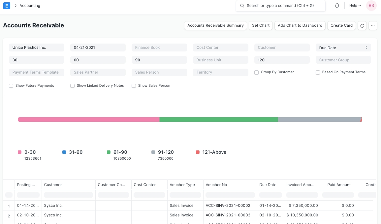Click the BS user avatar
The height and width of the screenshot is (224, 381).
pos(371,6)
